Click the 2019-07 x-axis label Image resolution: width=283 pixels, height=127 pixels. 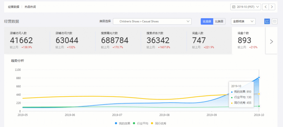coord(117,115)
